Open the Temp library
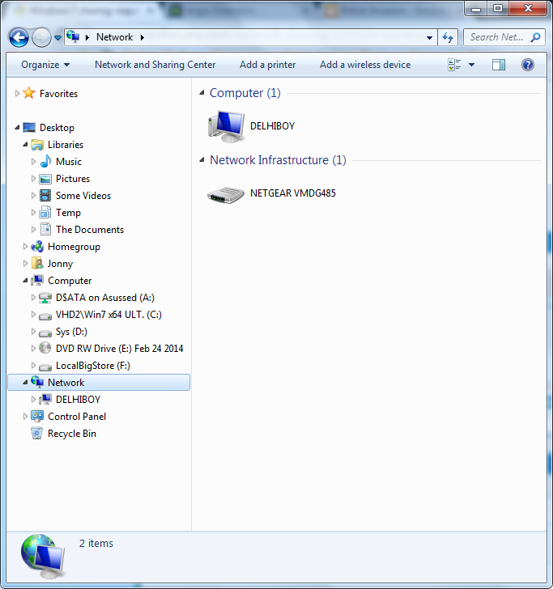Viewport: 553px width, 589px height. coord(68,213)
